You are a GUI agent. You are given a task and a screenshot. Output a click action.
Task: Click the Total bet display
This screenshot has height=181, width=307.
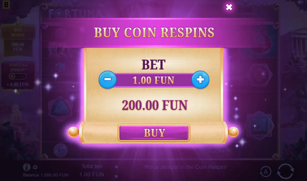pyautogui.click(x=92, y=170)
